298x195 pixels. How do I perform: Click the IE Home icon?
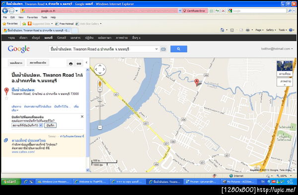coord(222,30)
